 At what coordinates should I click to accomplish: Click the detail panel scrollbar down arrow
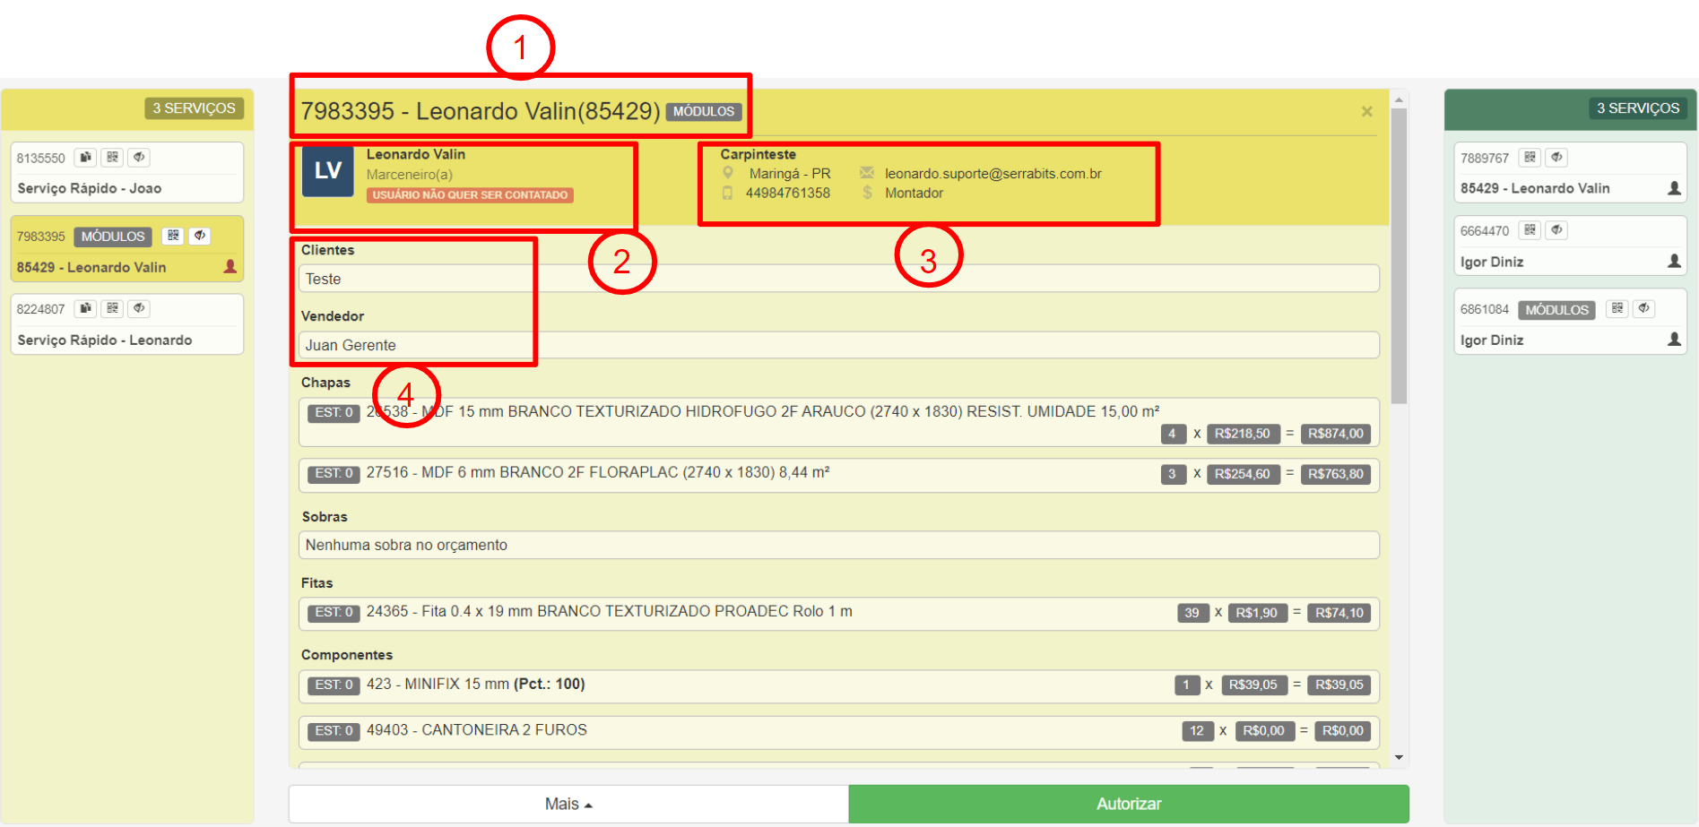tap(1399, 758)
